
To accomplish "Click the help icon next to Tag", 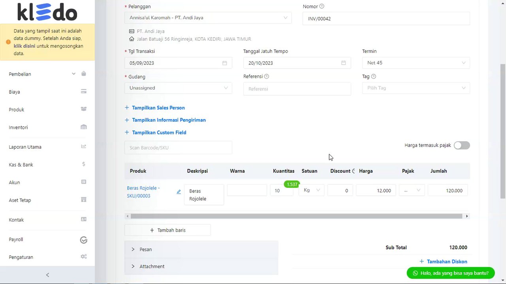I will tap(373, 77).
